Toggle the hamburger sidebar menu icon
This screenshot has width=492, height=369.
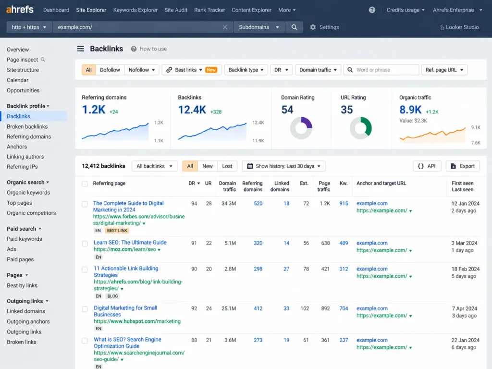(x=81, y=49)
